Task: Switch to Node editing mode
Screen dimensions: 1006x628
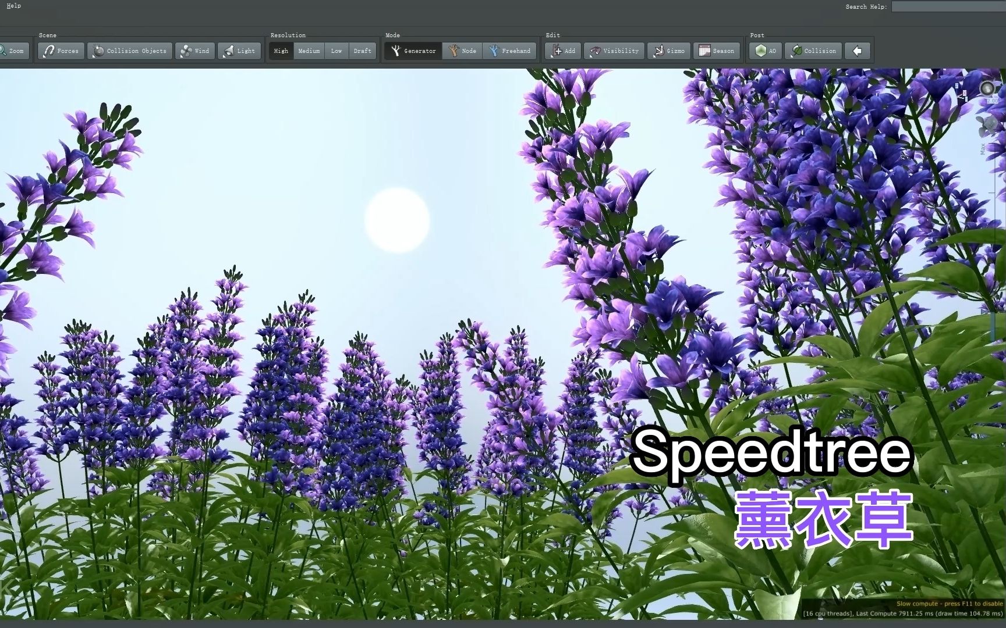Action: [x=462, y=51]
